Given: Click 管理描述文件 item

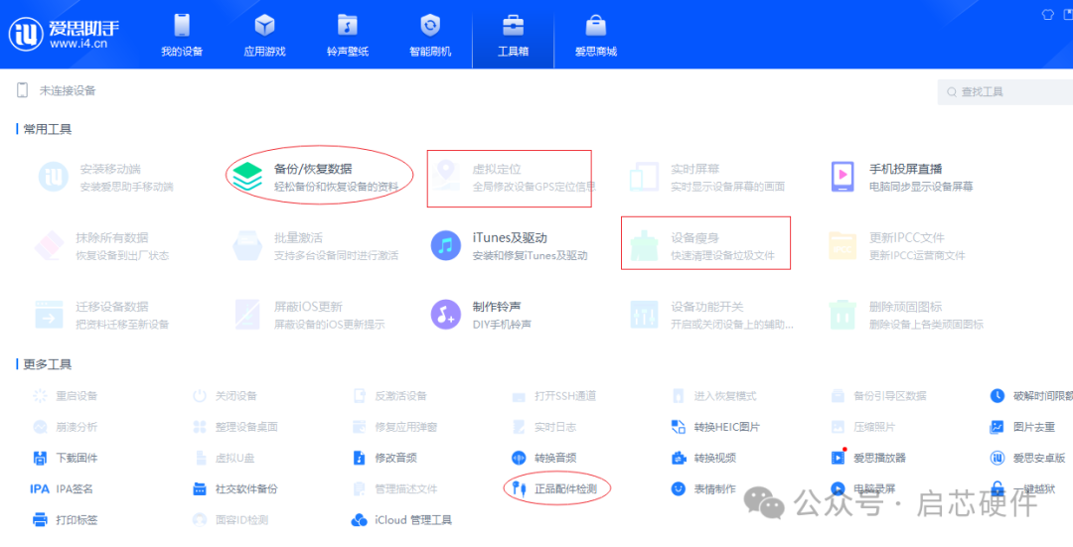Looking at the screenshot, I should (x=394, y=488).
